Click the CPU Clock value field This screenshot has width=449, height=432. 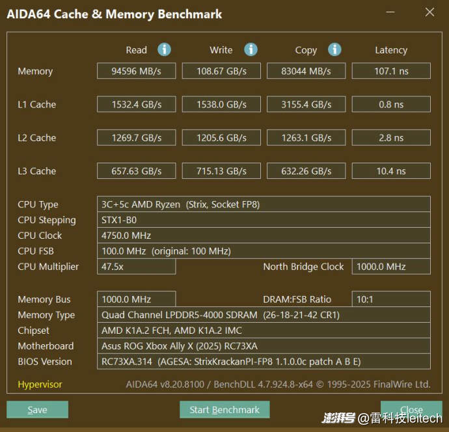click(264, 236)
